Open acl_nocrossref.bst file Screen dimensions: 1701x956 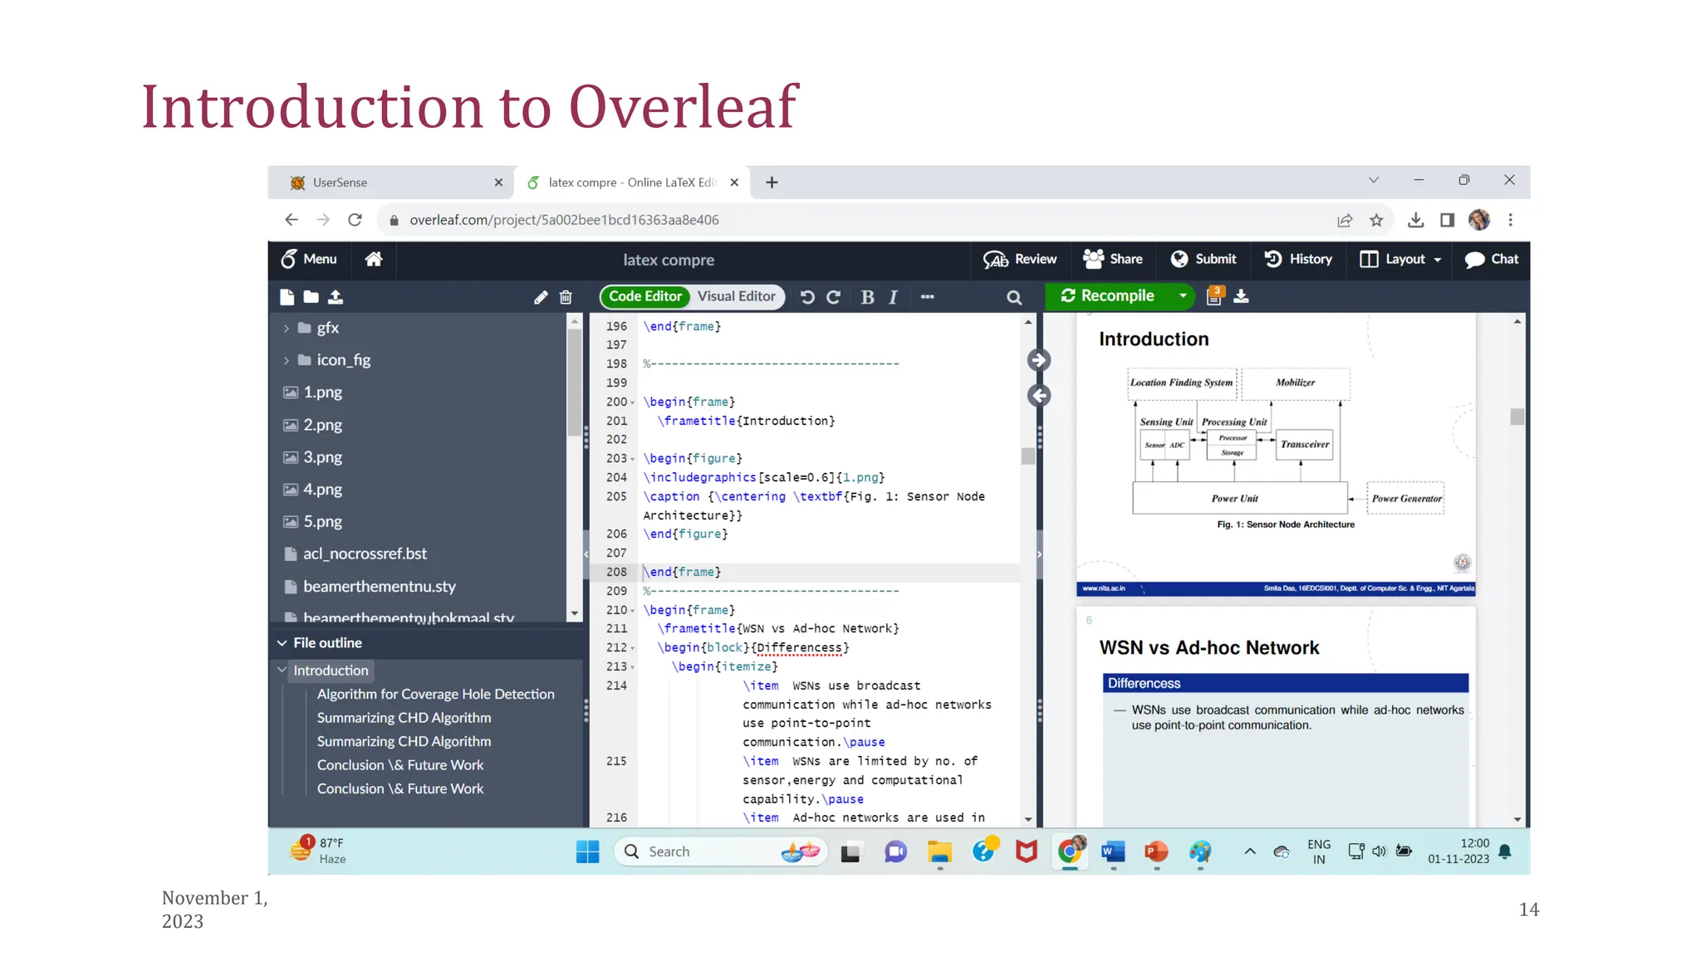click(365, 554)
